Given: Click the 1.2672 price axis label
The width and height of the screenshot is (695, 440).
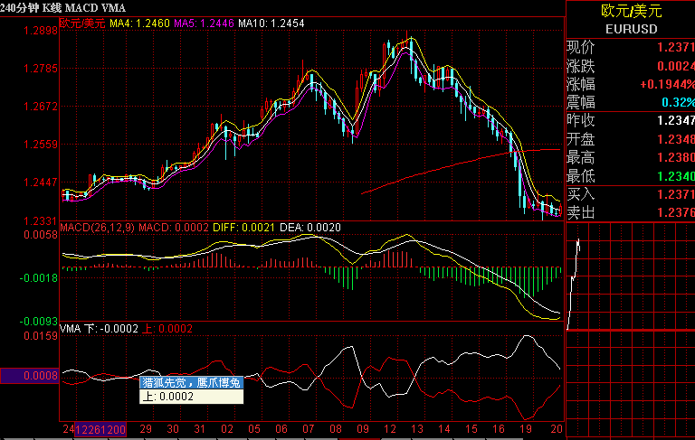Looking at the screenshot, I should pyautogui.click(x=41, y=107).
